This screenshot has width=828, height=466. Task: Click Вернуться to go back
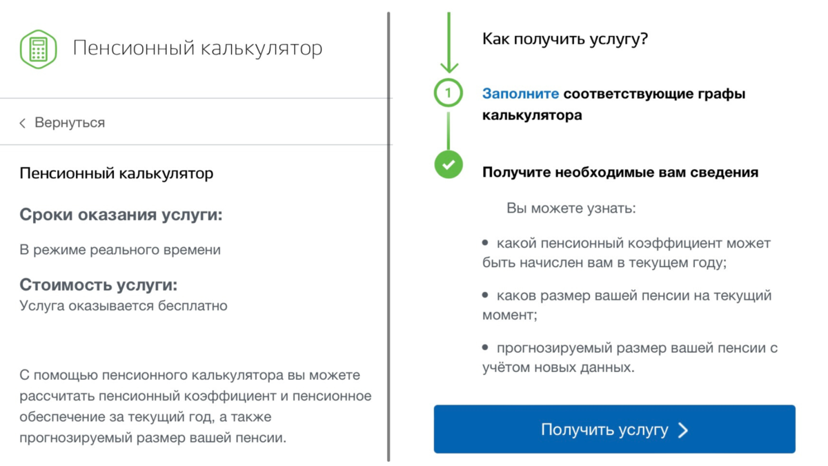click(x=71, y=122)
